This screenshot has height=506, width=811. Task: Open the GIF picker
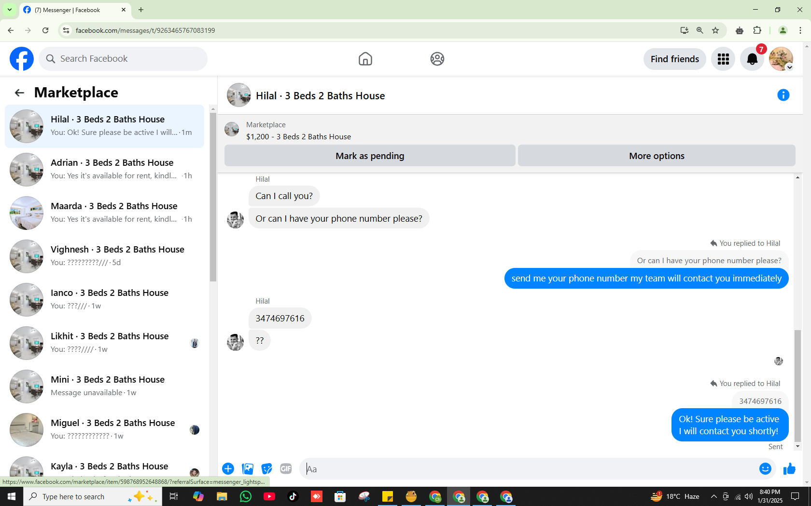tap(286, 468)
